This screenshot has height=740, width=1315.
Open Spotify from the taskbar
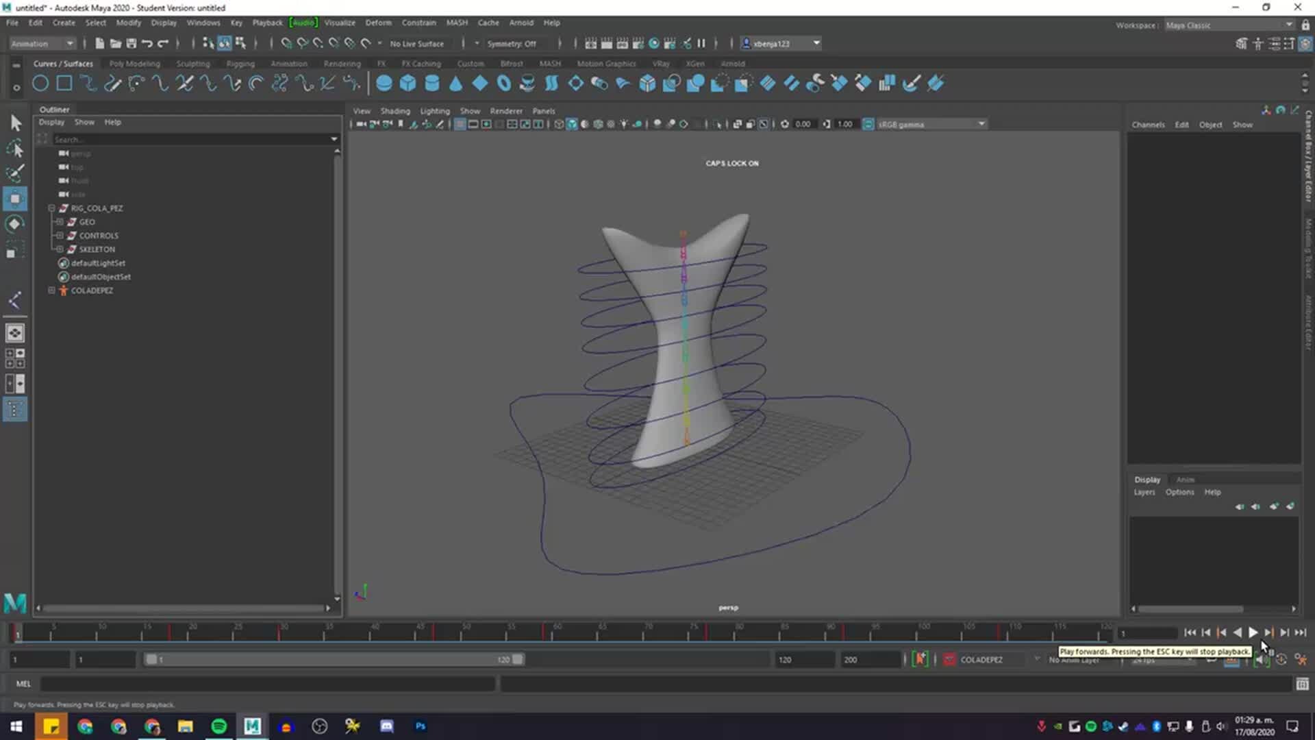218,726
